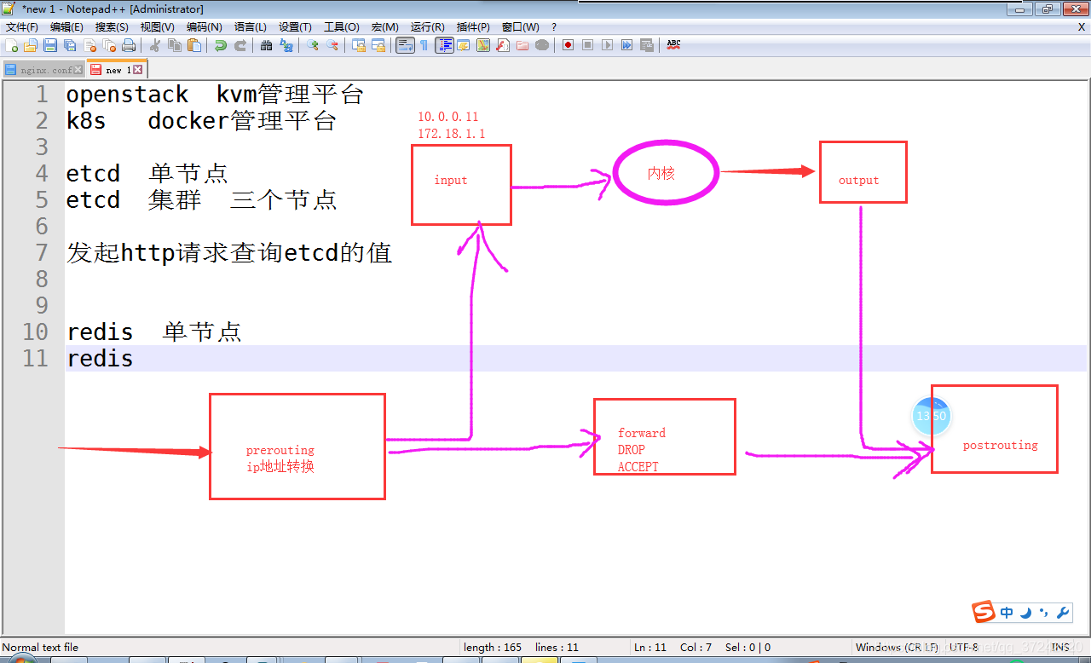Show the Document Map panel icon
This screenshot has height=663, width=1091.
click(x=482, y=45)
